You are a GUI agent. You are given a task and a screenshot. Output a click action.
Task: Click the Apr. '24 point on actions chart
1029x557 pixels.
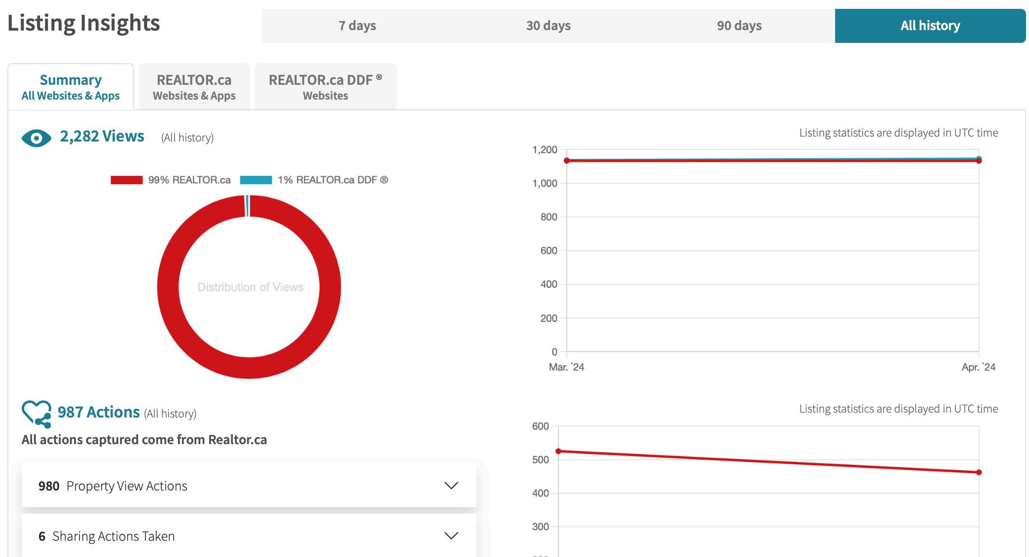pos(979,472)
